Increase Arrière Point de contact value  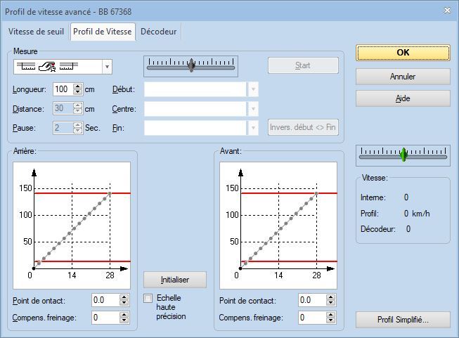pyautogui.click(x=124, y=297)
